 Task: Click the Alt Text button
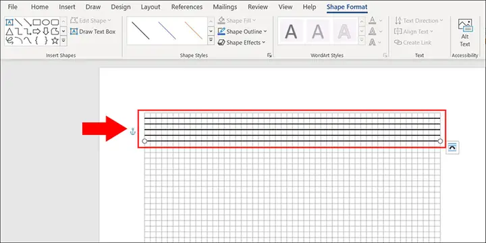465,33
